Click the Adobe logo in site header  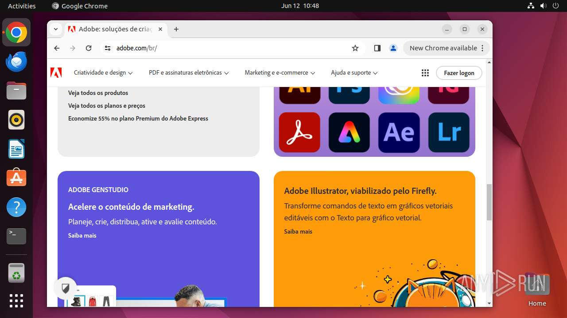point(56,72)
